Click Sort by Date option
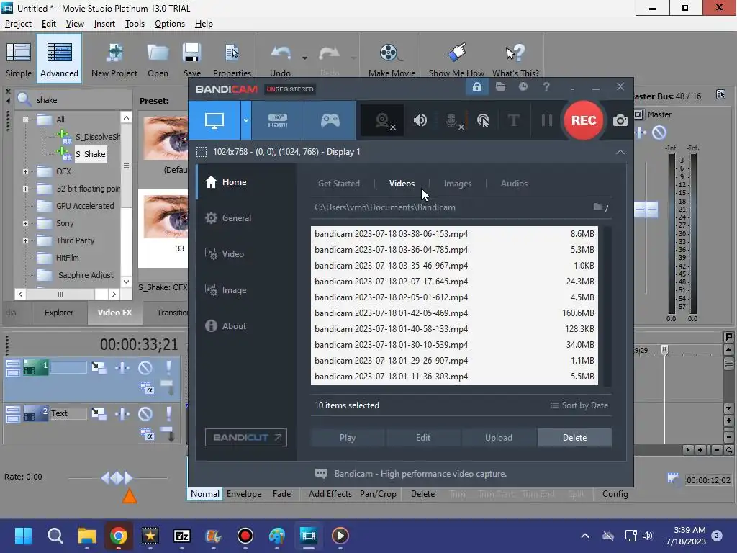Screen dimensions: 737x553 (x=579, y=405)
